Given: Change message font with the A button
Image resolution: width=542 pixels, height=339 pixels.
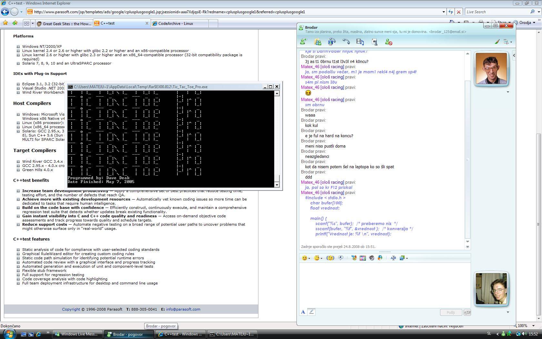Looking at the screenshot, I should pos(303,312).
